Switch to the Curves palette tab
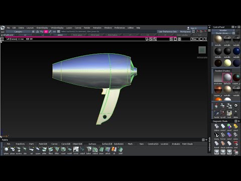Screen dimensions: 241x181 click(x=54, y=144)
